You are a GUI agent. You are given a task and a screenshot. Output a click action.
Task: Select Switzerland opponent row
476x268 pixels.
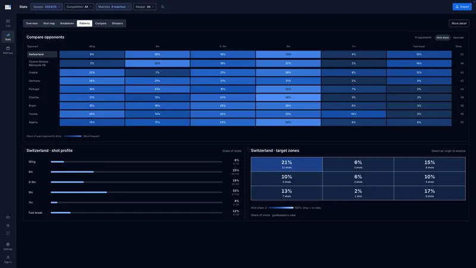42,54
